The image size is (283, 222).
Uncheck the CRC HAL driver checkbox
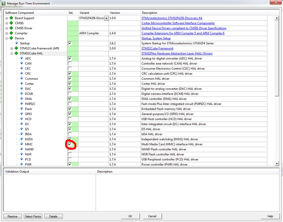[70, 73]
